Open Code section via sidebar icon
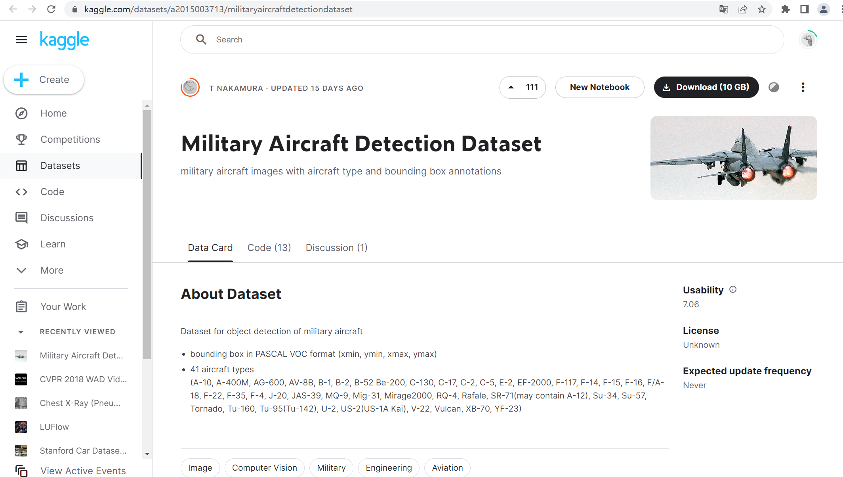The width and height of the screenshot is (843, 477). pyautogui.click(x=21, y=192)
